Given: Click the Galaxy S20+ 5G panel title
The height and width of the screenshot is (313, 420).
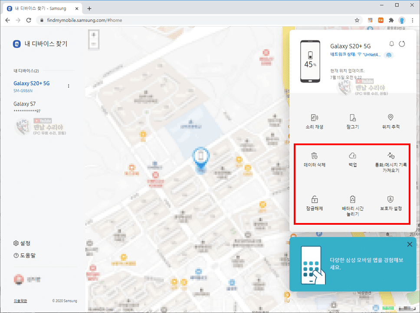Looking at the screenshot, I should pyautogui.click(x=350, y=46).
